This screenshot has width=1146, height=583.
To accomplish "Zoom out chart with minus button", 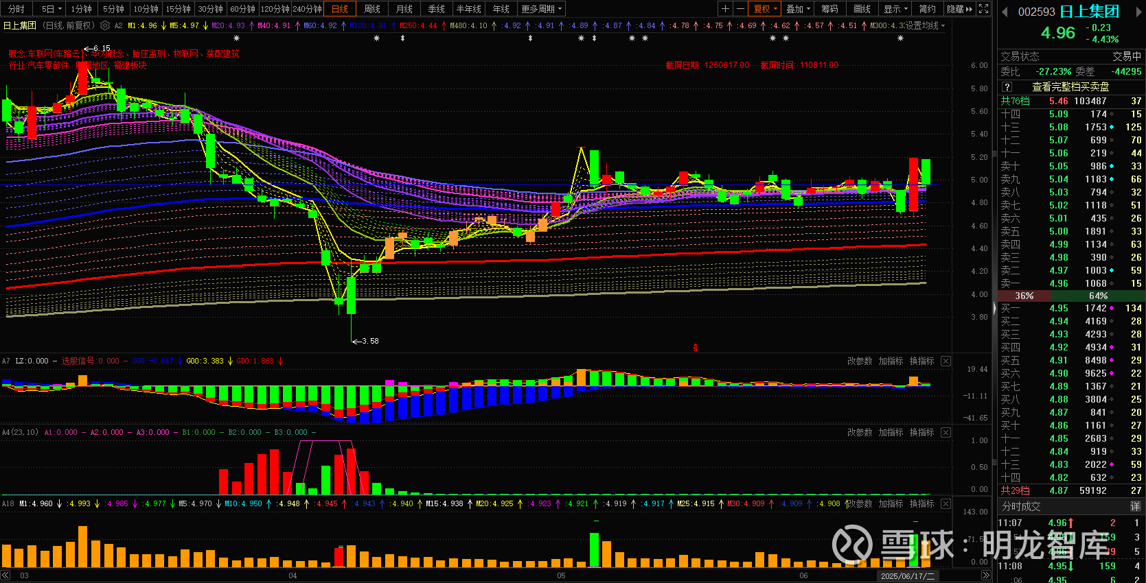I will tap(740, 9).
